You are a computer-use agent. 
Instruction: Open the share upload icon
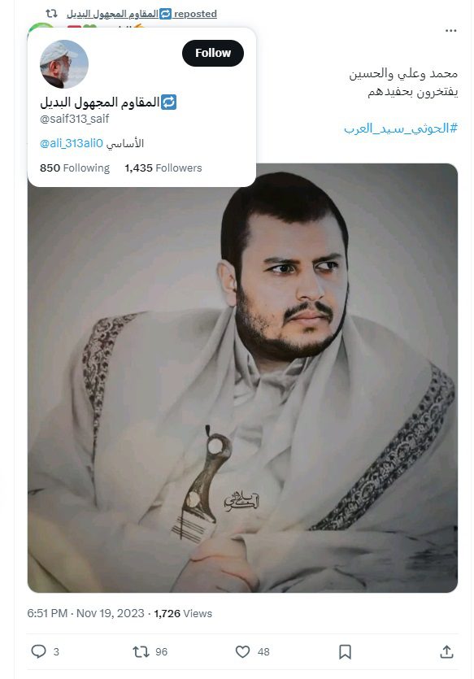tap(446, 651)
